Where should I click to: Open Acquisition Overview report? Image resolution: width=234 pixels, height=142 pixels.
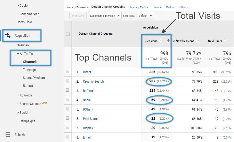[23, 45]
